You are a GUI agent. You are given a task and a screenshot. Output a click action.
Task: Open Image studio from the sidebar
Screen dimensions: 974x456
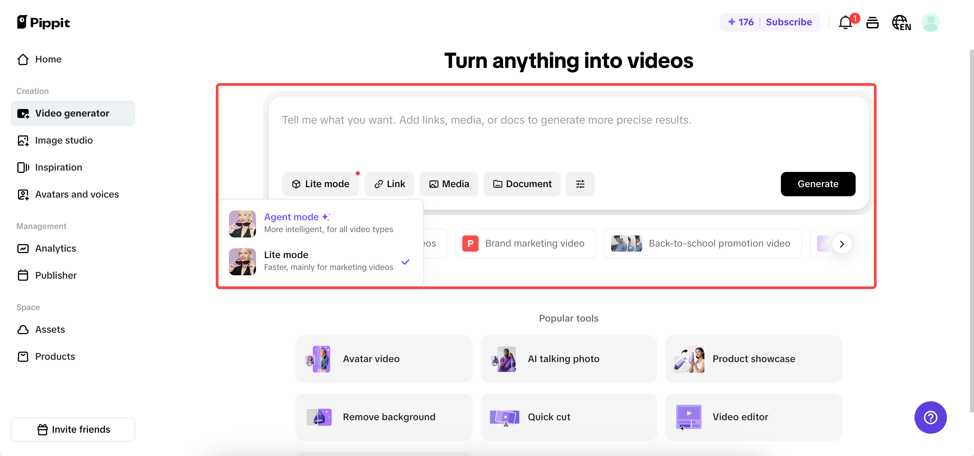click(x=64, y=140)
